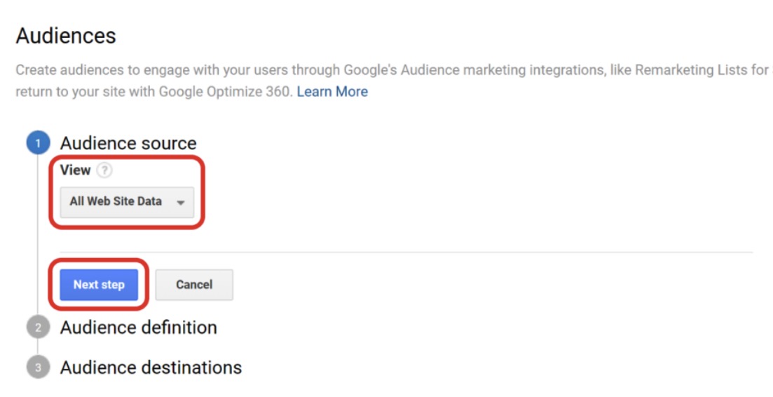The height and width of the screenshot is (397, 773).
Task: Select the Audience source step heading
Action: (x=128, y=143)
